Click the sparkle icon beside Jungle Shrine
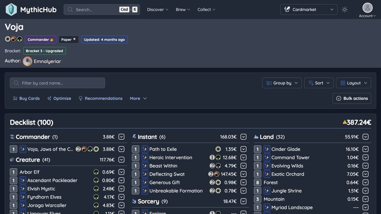This screenshot has height=214, width=381. click(267, 191)
